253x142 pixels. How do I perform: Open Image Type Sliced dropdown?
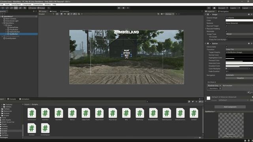click(x=239, y=34)
